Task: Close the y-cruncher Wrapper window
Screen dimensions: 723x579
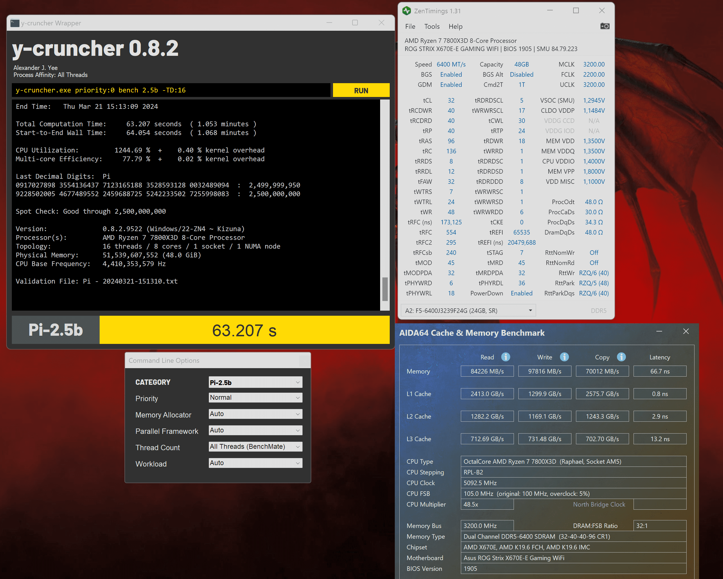Action: pyautogui.click(x=381, y=23)
